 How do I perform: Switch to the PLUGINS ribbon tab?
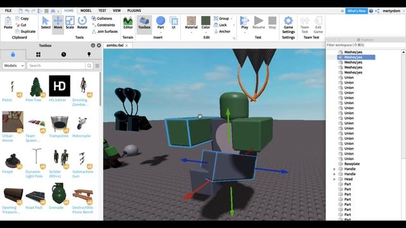134,11
